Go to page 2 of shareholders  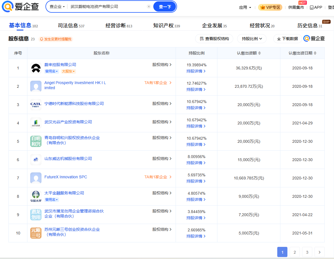(295, 252)
